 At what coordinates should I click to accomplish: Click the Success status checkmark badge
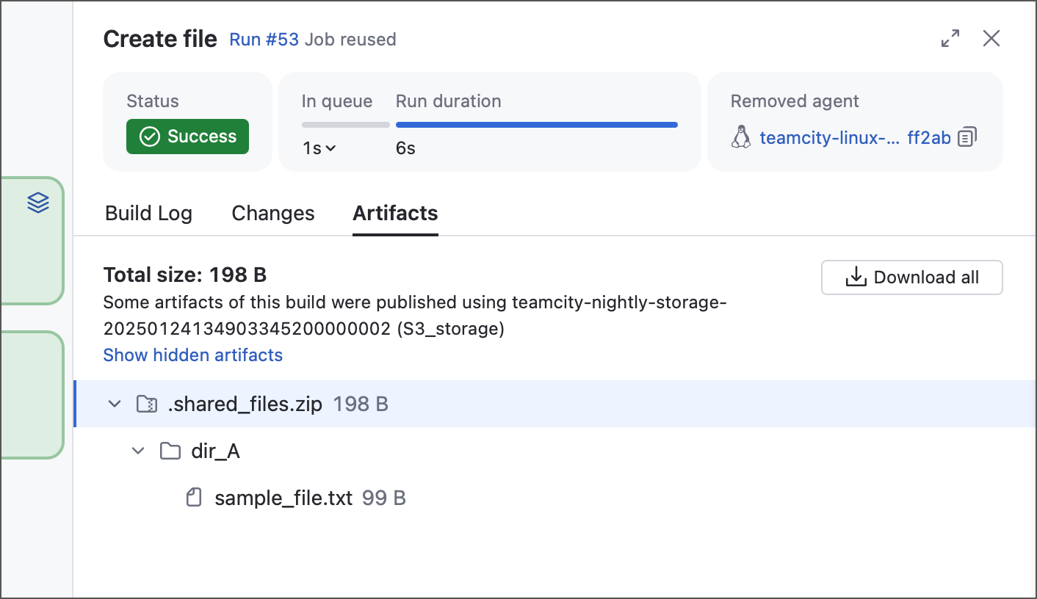pos(187,137)
